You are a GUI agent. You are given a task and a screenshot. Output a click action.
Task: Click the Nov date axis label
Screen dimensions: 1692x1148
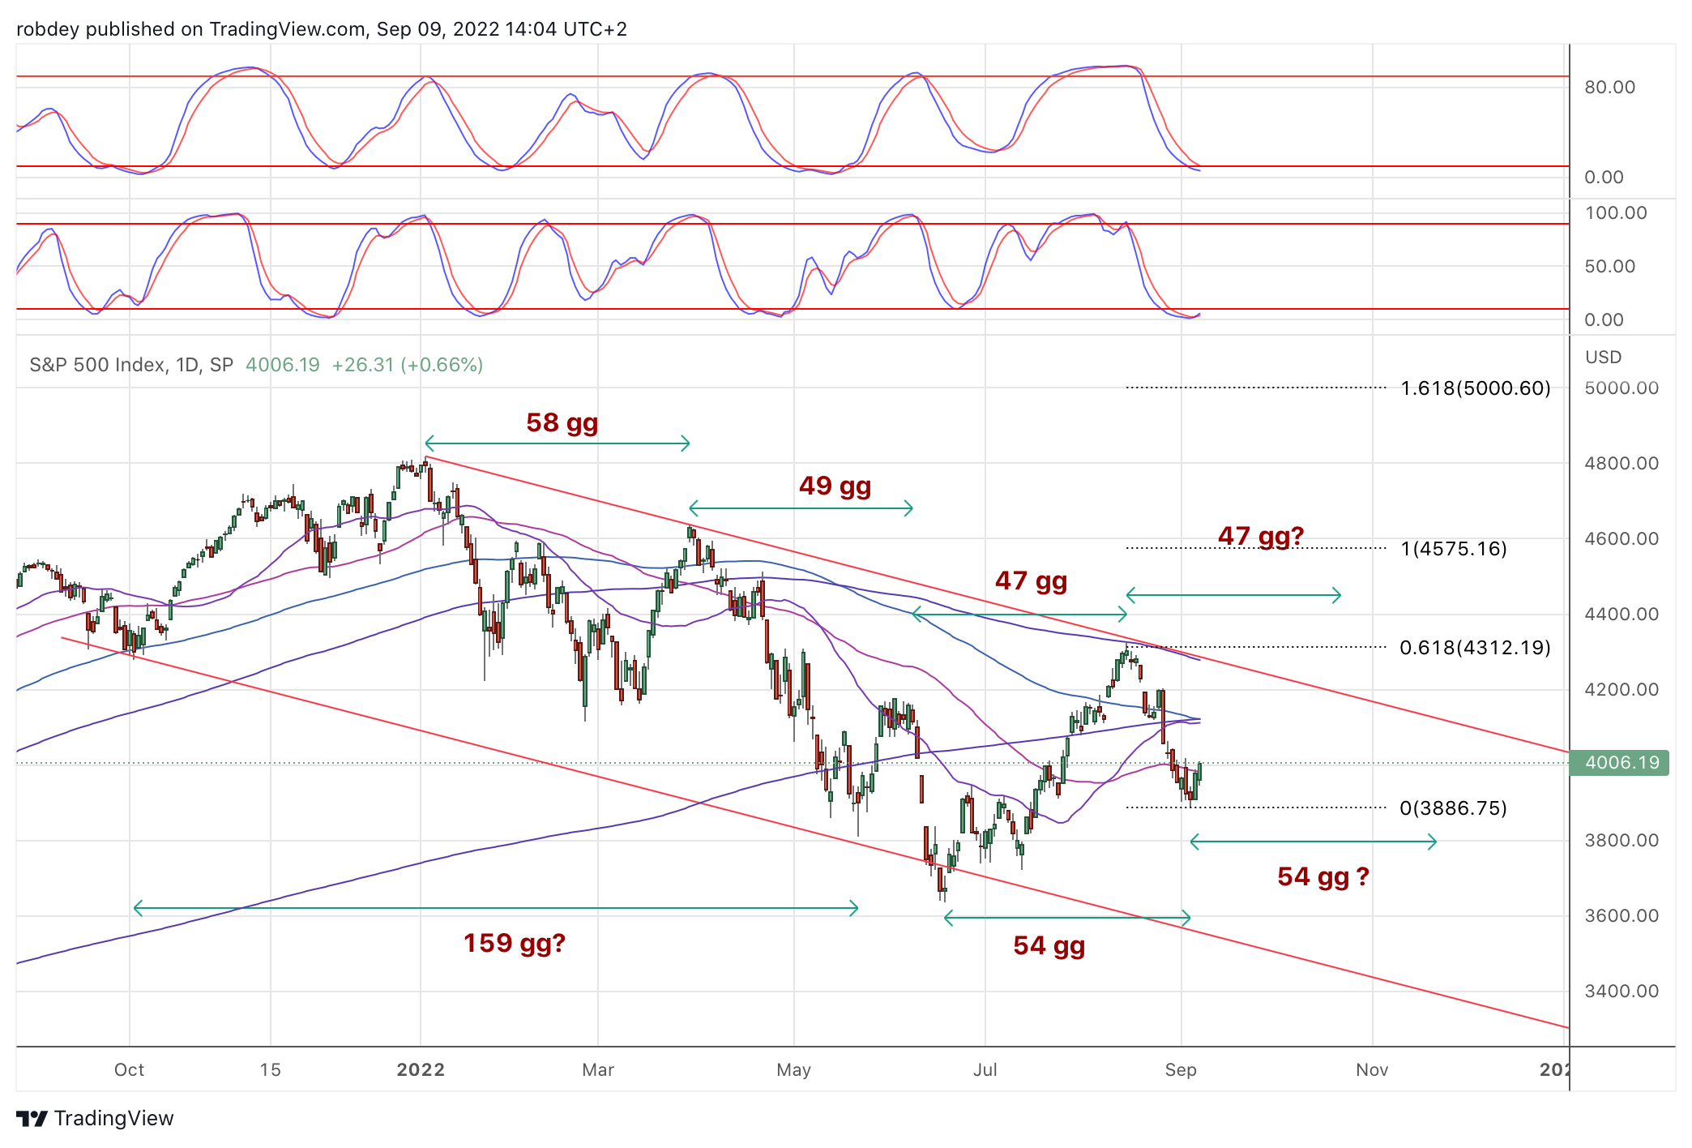[1372, 1070]
